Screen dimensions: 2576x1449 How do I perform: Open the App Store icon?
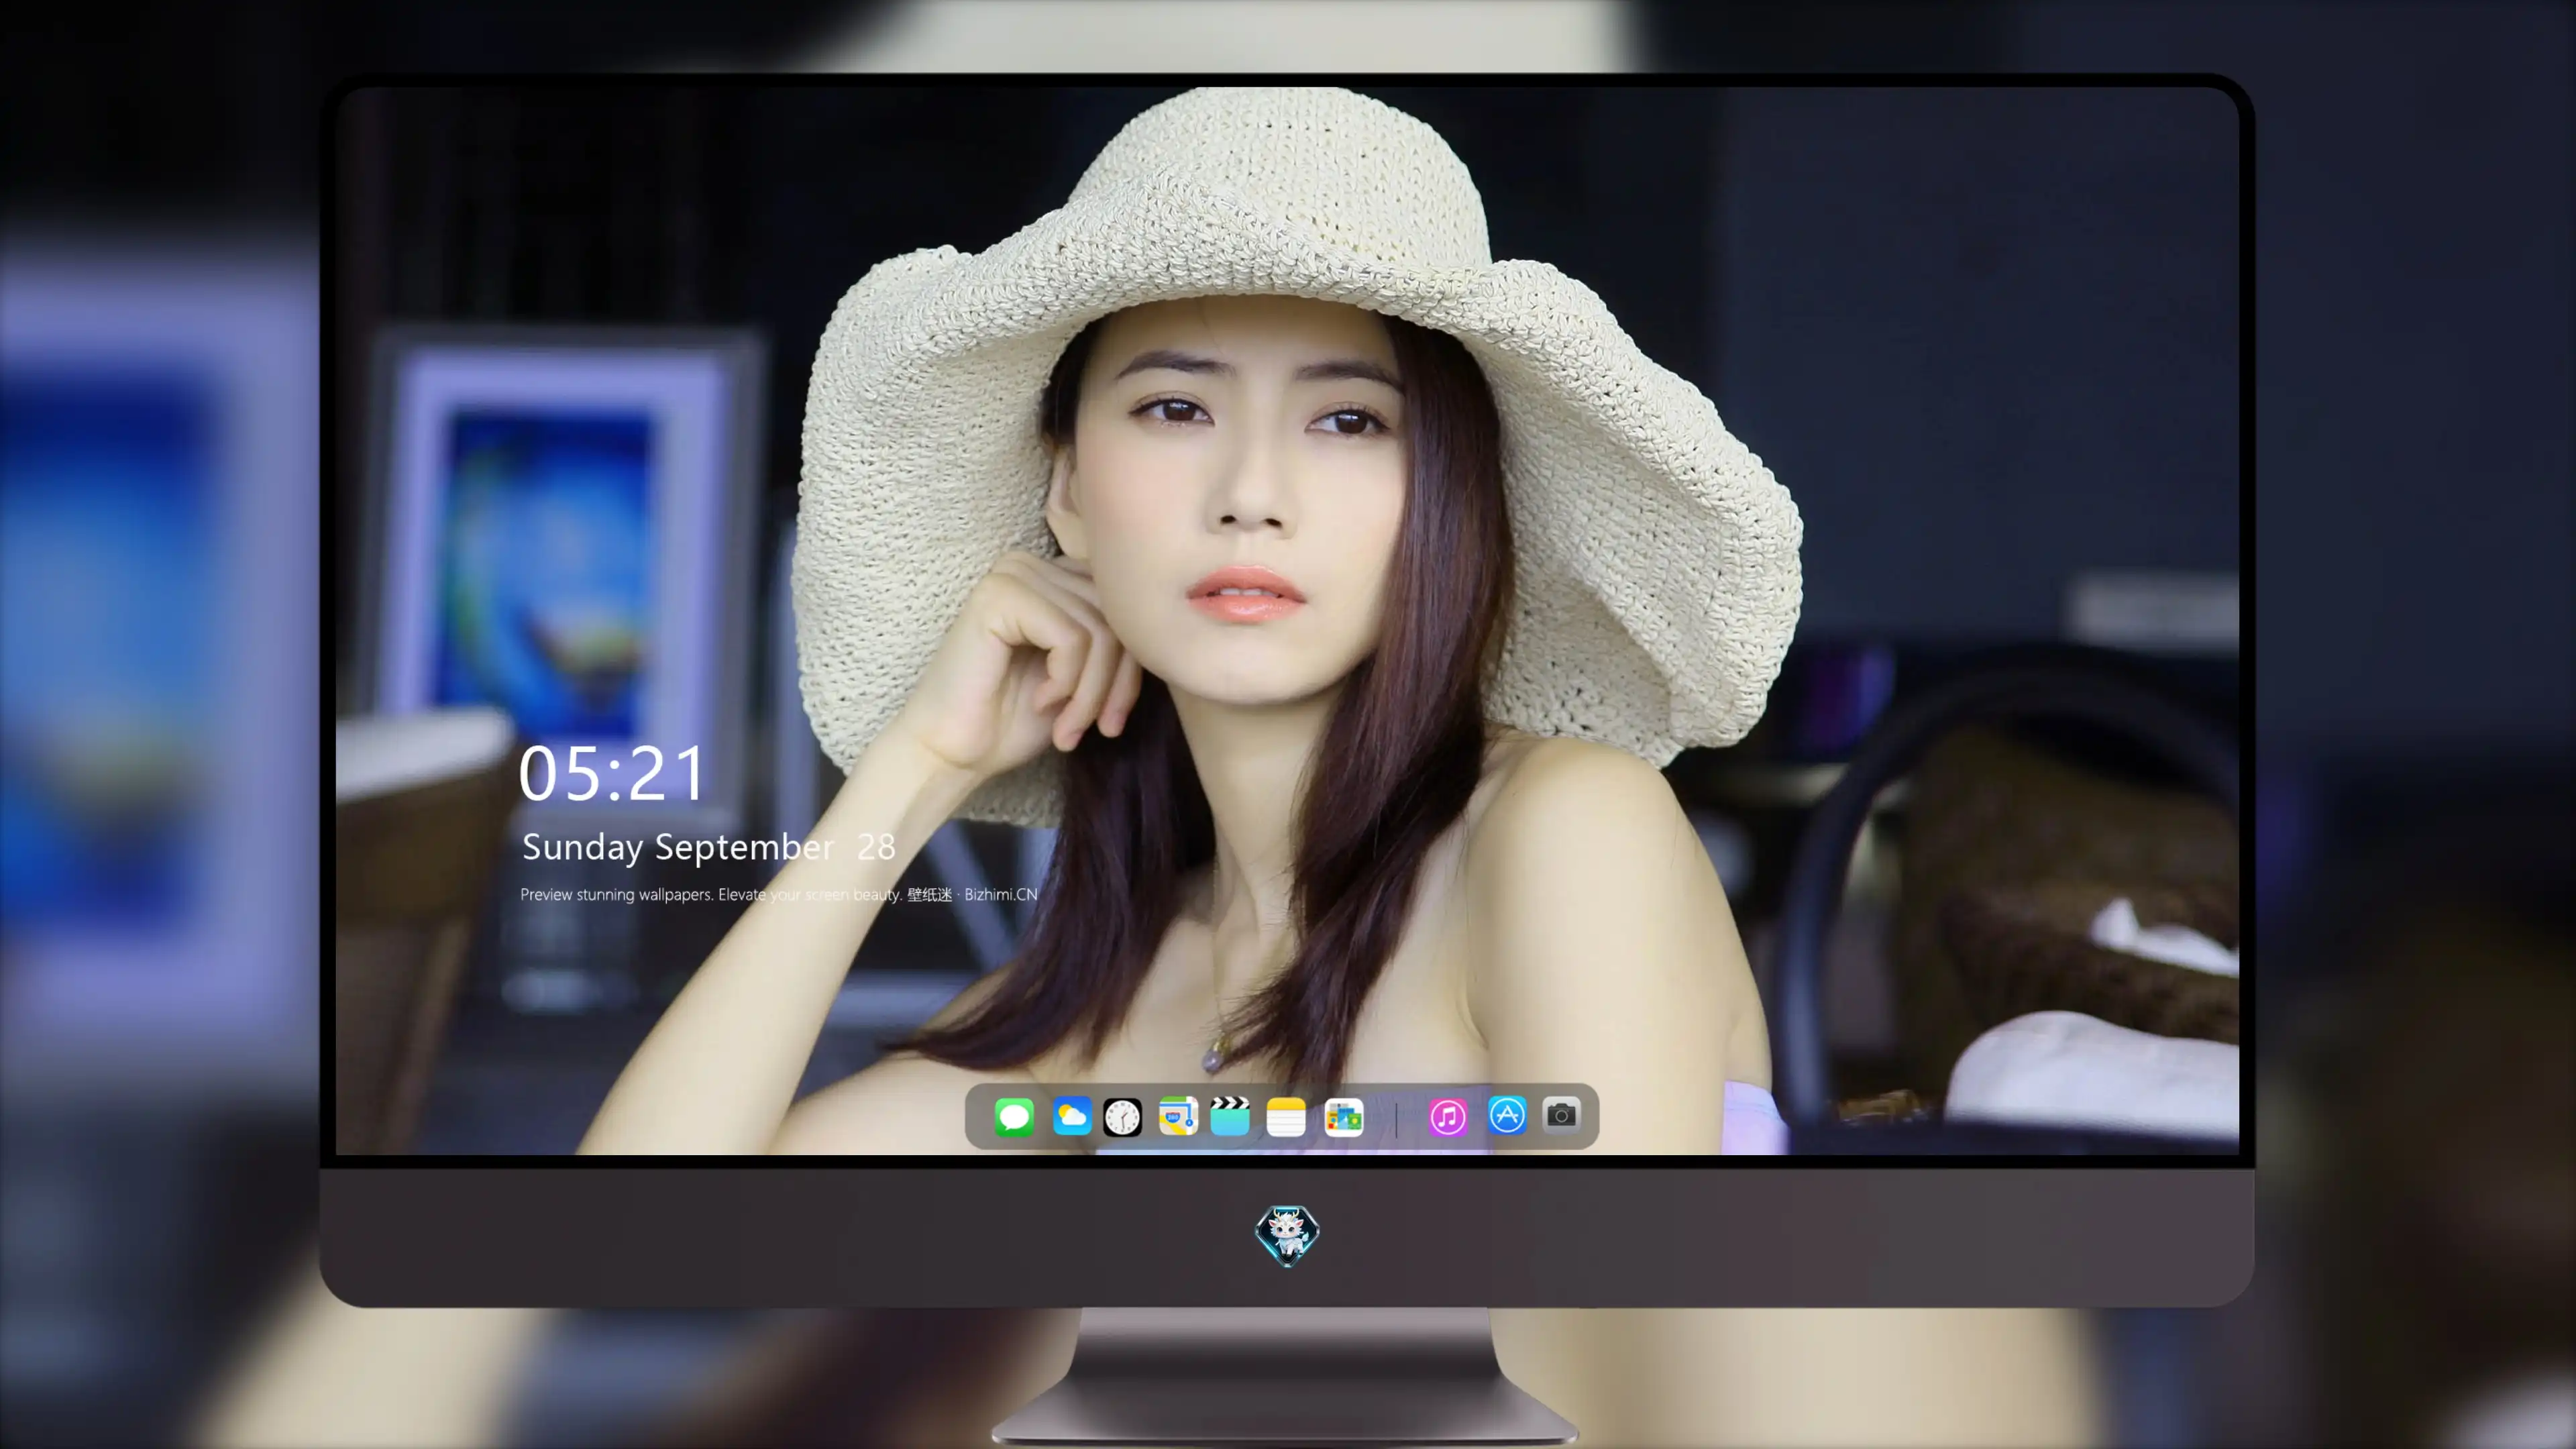1507,1115
